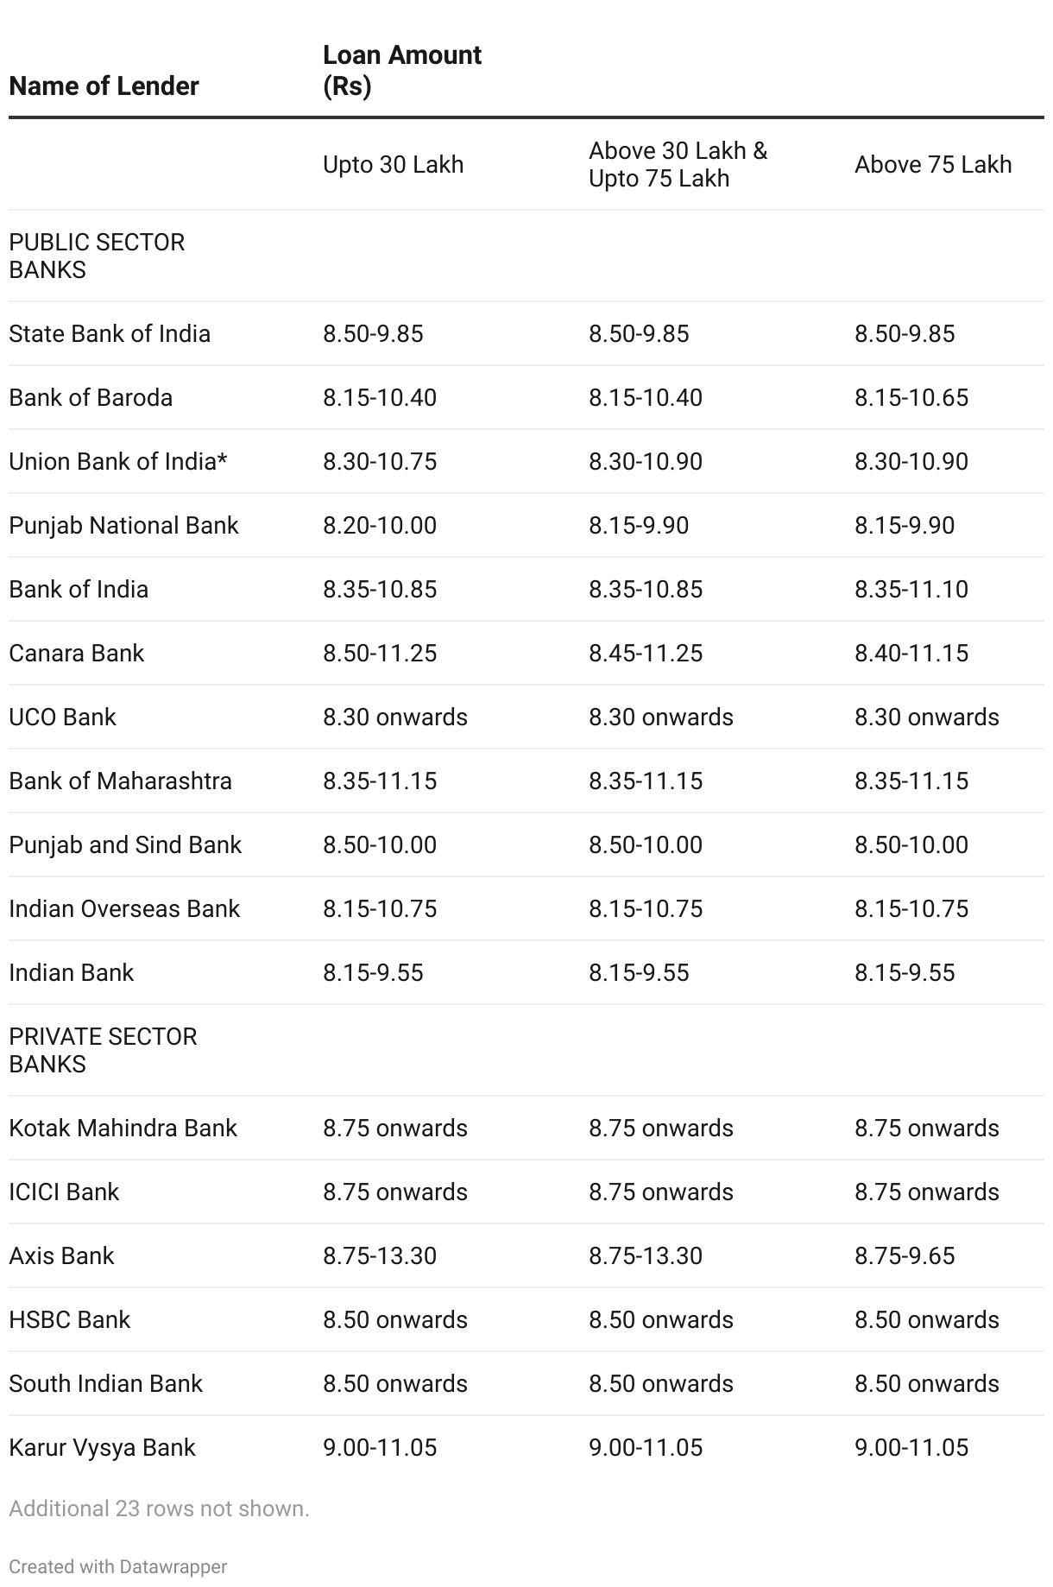Click the "PUBLIC SECTOR BANKS" section label
The height and width of the screenshot is (1587, 1053).
click(97, 256)
